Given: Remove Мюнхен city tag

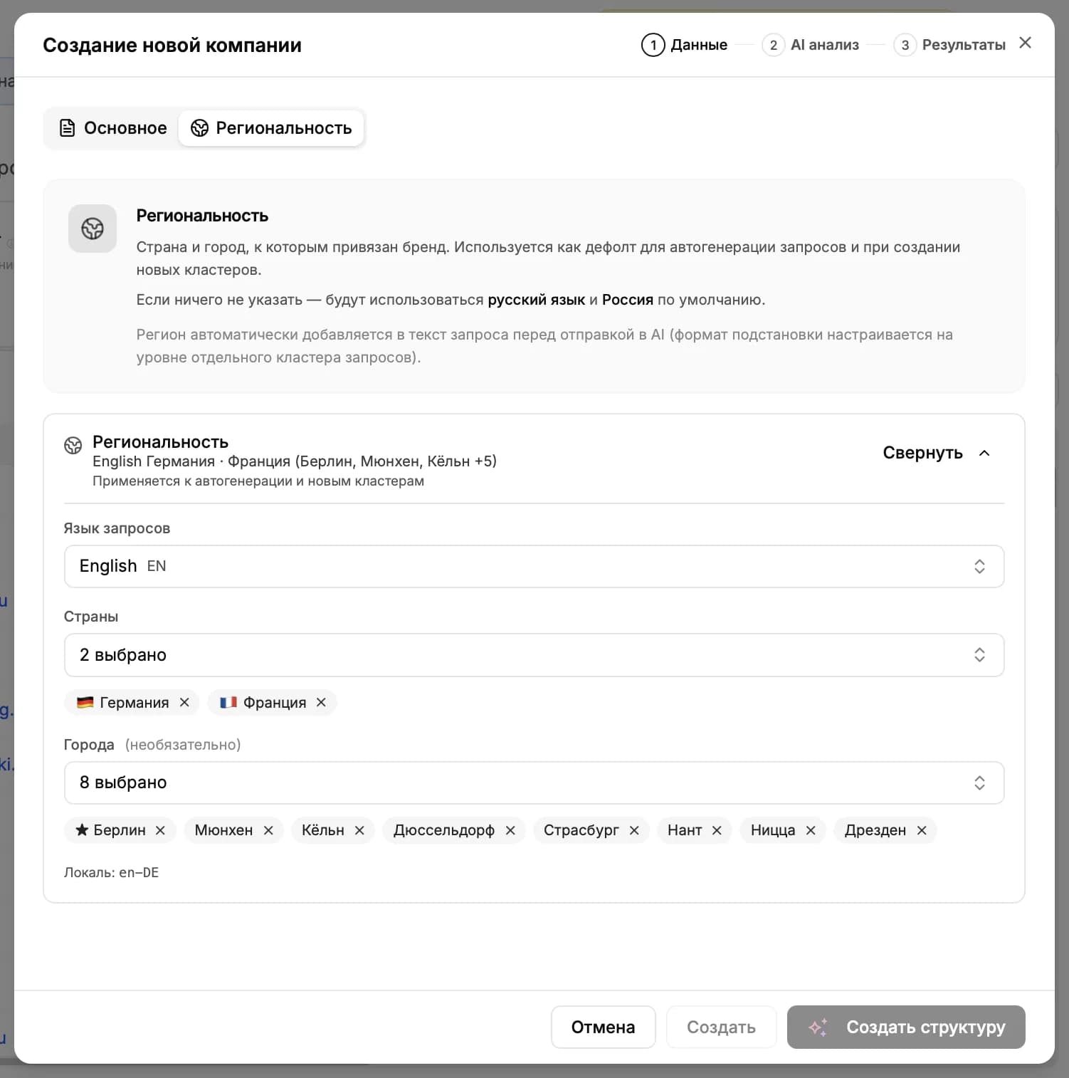Looking at the screenshot, I should pos(268,830).
